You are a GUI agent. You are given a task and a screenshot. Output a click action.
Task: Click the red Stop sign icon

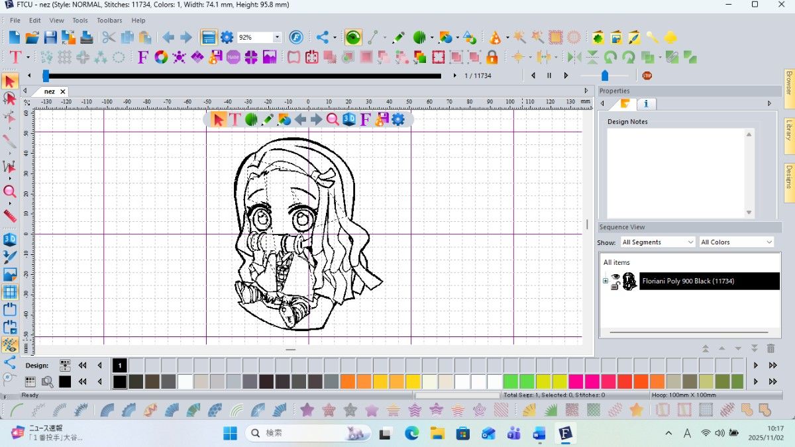[x=647, y=75]
